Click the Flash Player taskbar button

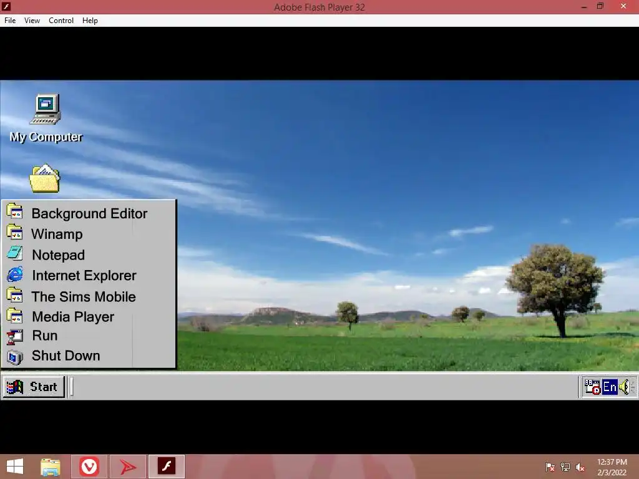(167, 467)
